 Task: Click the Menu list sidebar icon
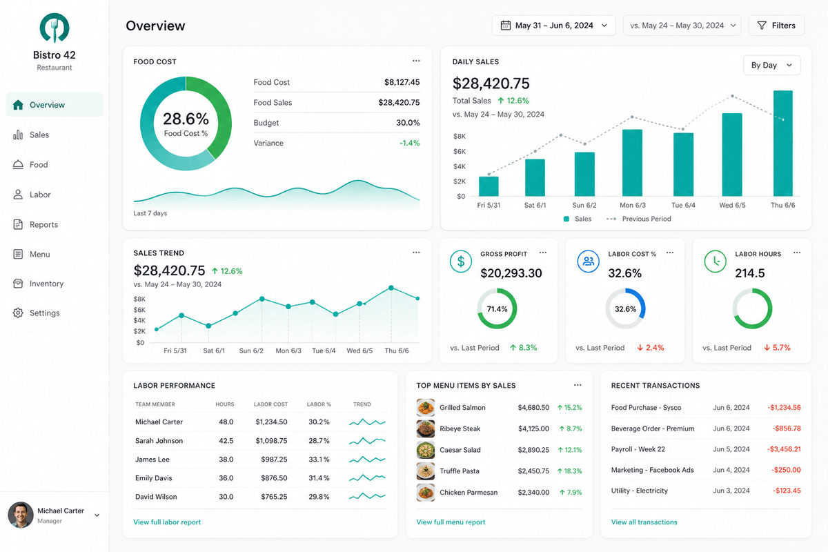point(18,254)
